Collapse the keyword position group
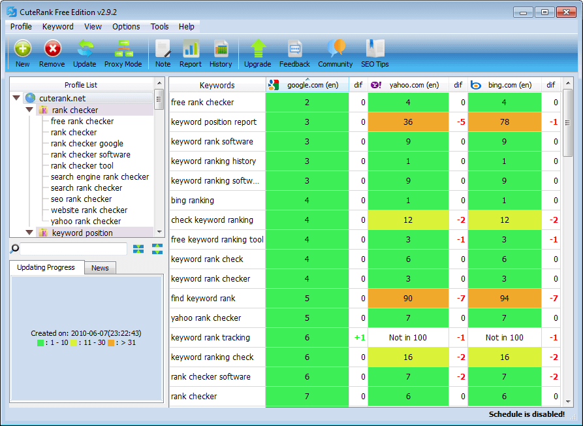The image size is (583, 426). (29, 232)
